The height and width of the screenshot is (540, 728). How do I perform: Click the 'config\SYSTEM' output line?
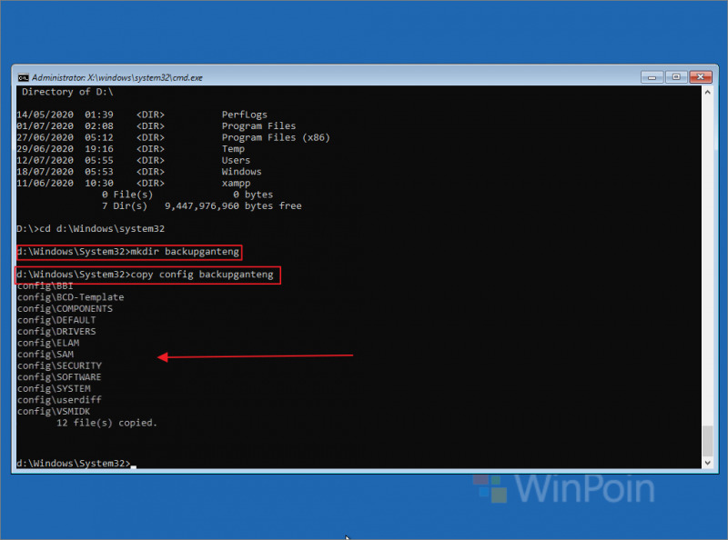pyautogui.click(x=54, y=388)
